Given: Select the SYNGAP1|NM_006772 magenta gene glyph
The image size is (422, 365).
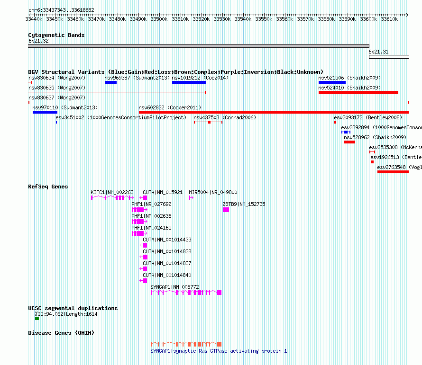Looking at the screenshot, I should (x=186, y=293).
